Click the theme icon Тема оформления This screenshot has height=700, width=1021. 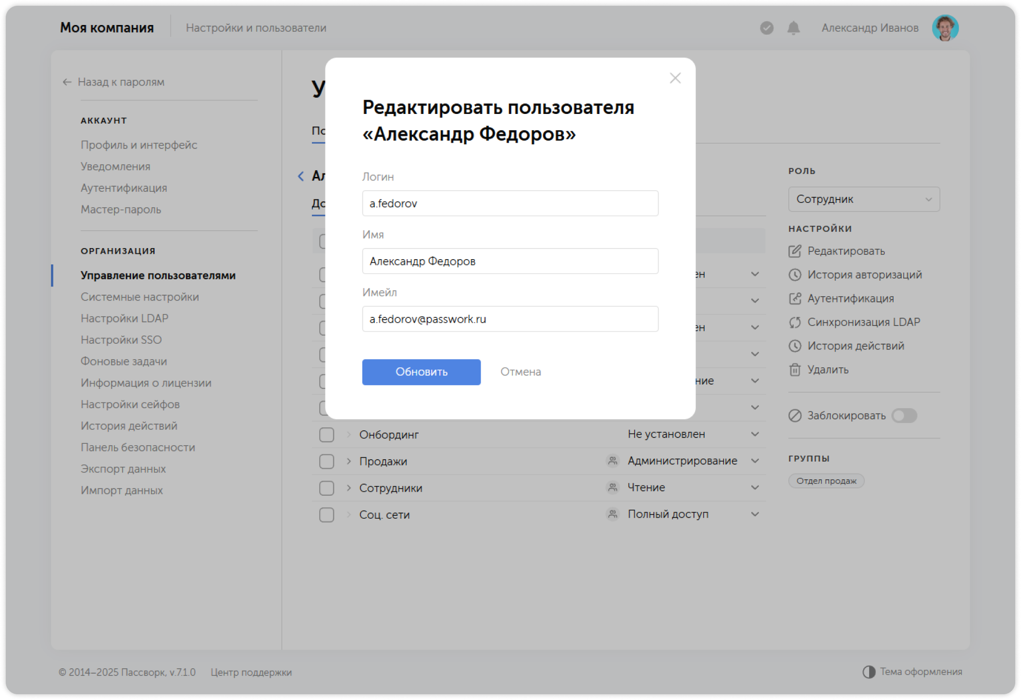[869, 672]
